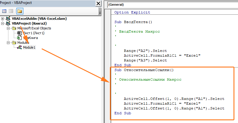Image resolution: width=238 pixels, height=123 pixels.
Task: Select Лист1 (Лист1) tree item
Action: [34, 33]
